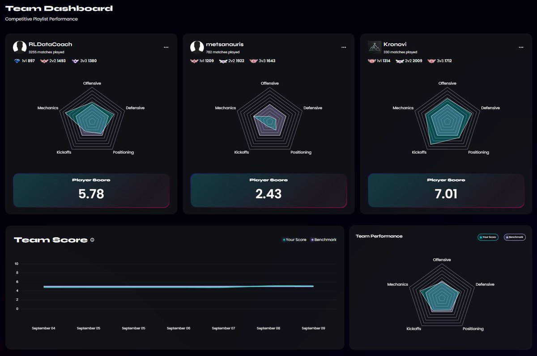Click Kronovi's Player Score panel
537x356 pixels.
[x=446, y=190]
